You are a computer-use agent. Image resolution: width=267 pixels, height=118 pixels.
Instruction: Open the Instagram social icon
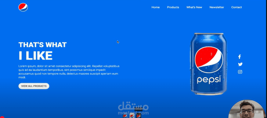pyautogui.click(x=240, y=72)
